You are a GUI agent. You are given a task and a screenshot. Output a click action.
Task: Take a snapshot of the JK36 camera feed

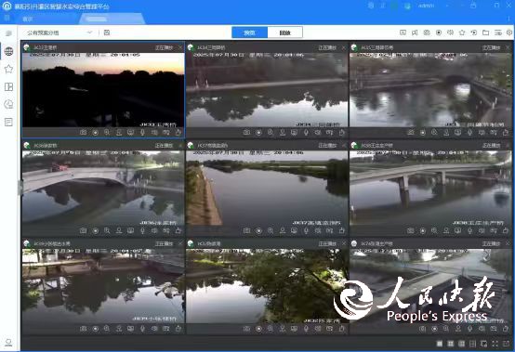(83, 231)
